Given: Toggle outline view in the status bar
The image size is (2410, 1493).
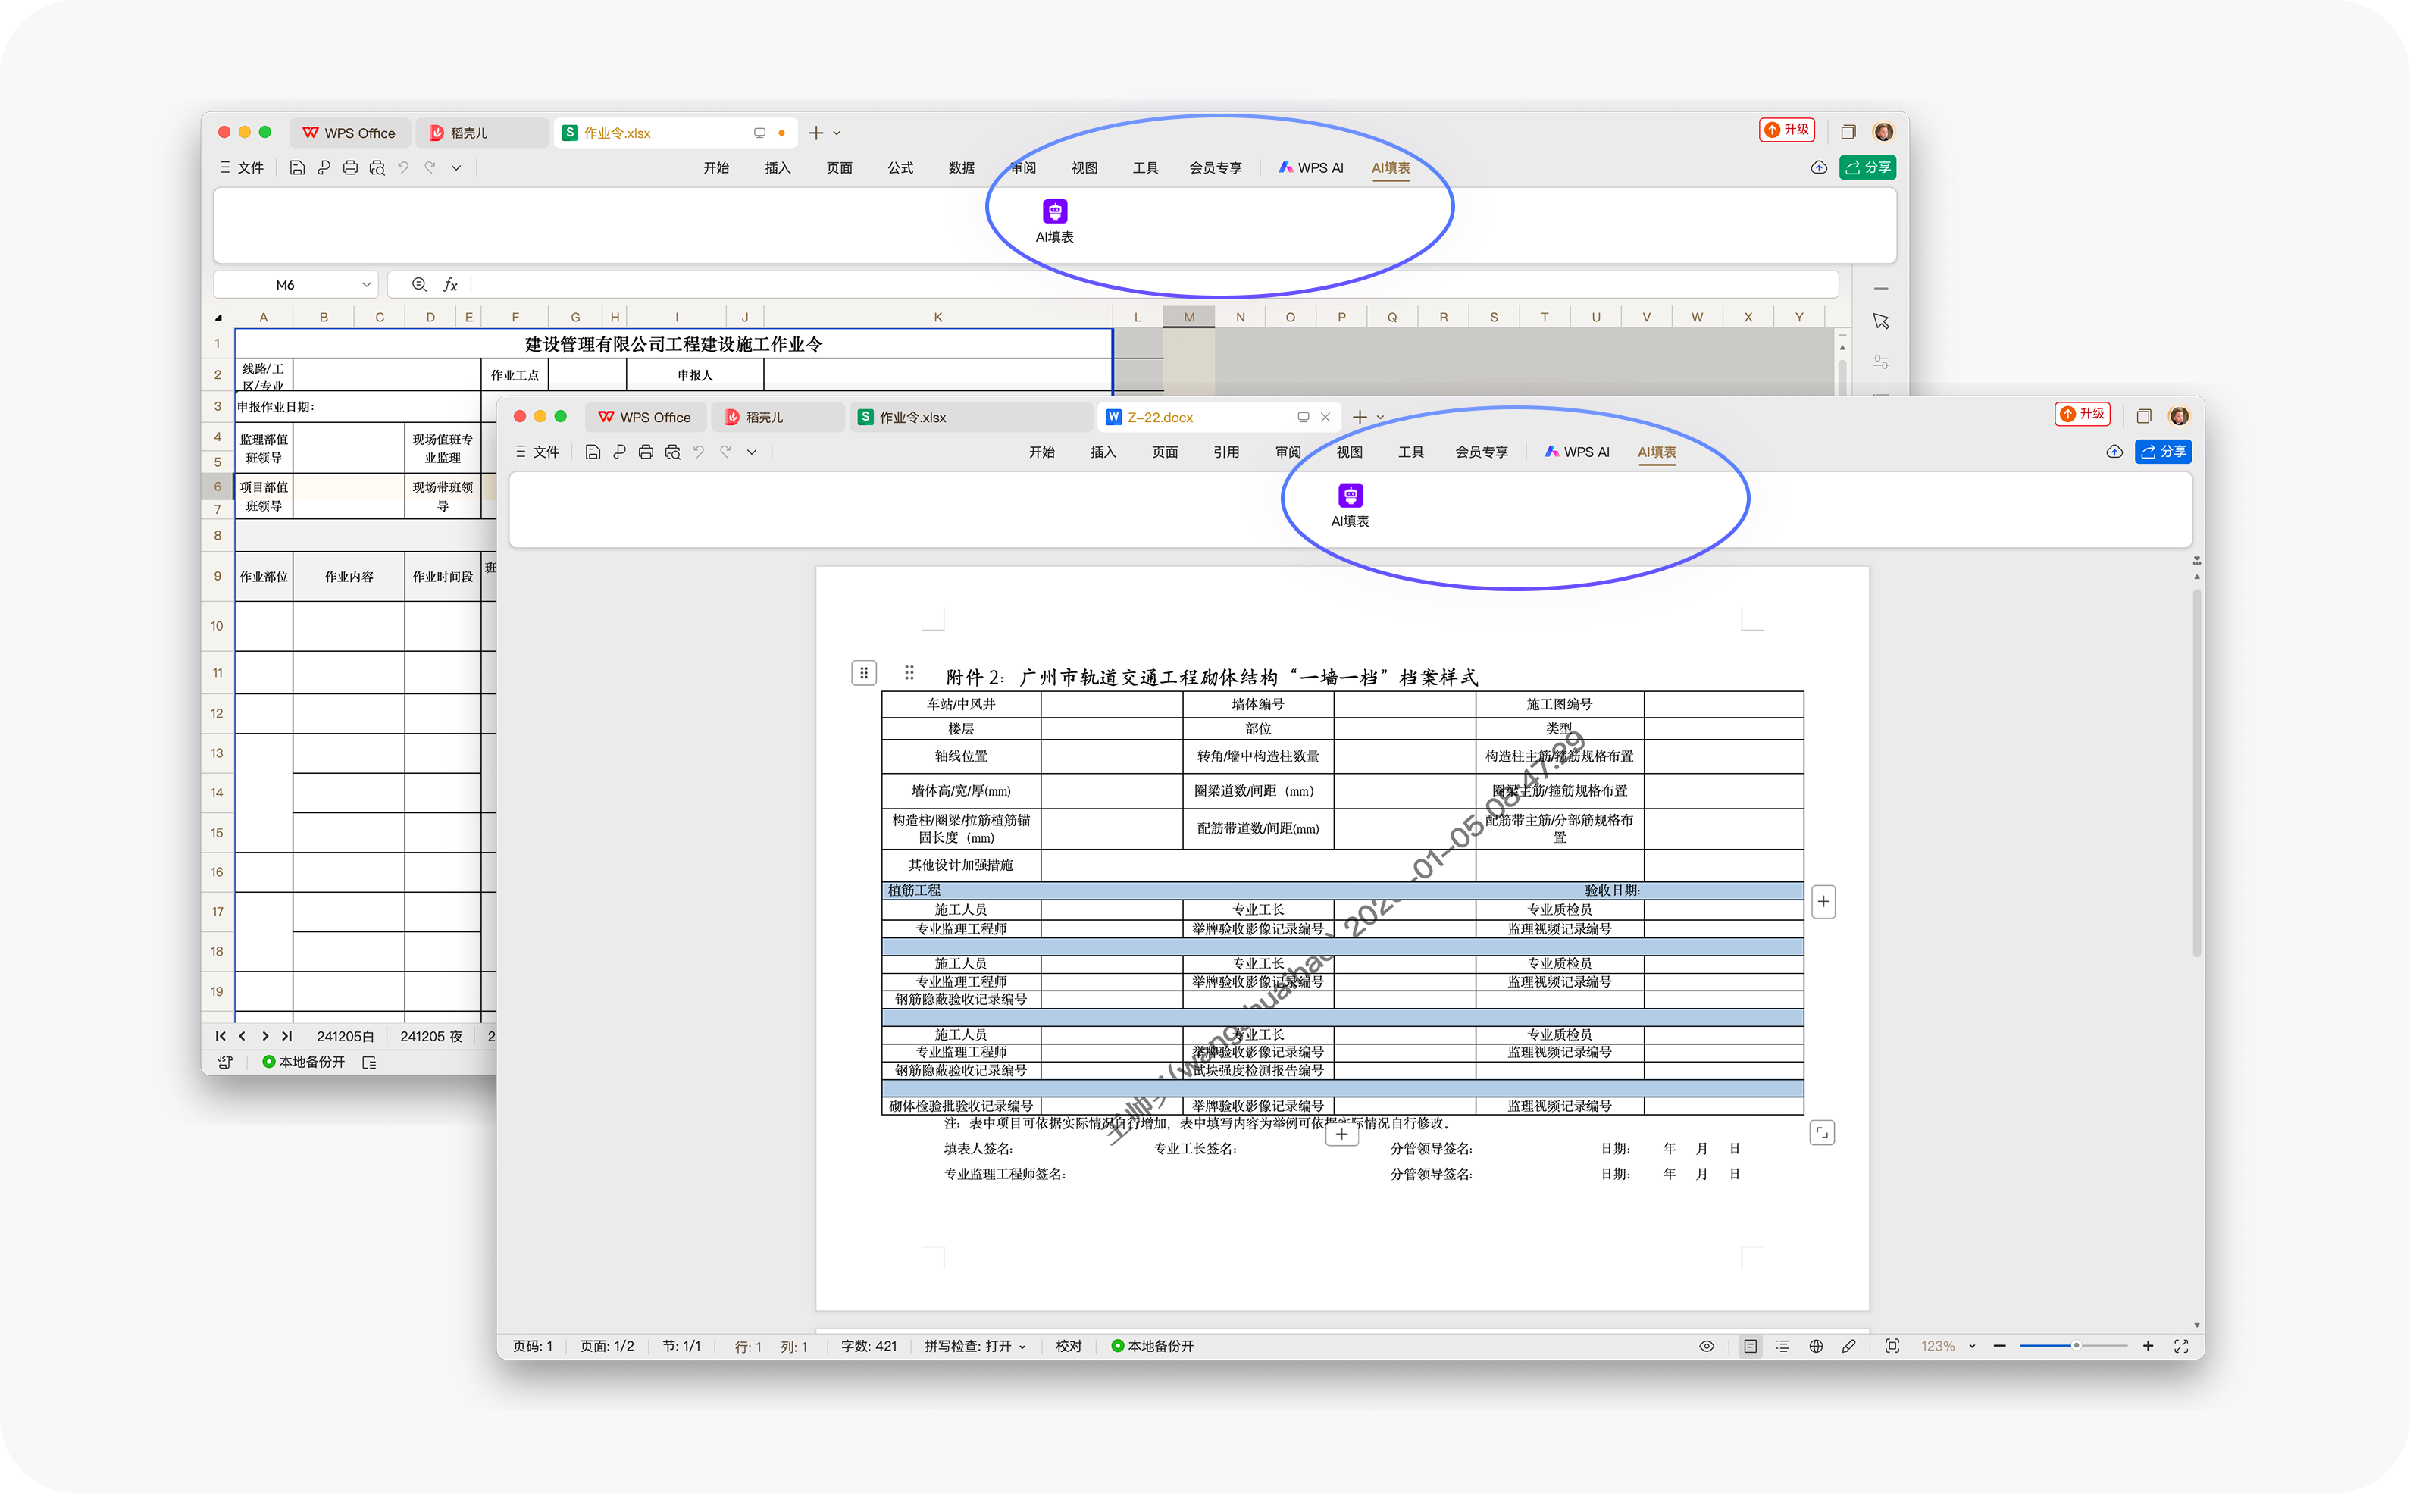Looking at the screenshot, I should coord(1782,1346).
